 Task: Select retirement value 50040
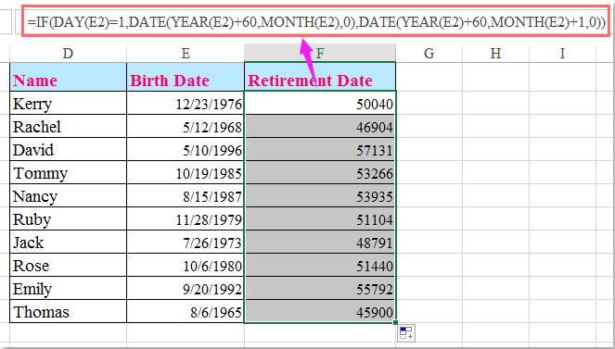click(320, 104)
